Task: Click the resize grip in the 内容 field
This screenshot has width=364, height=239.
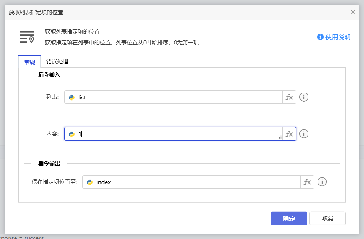Action: 279,137
